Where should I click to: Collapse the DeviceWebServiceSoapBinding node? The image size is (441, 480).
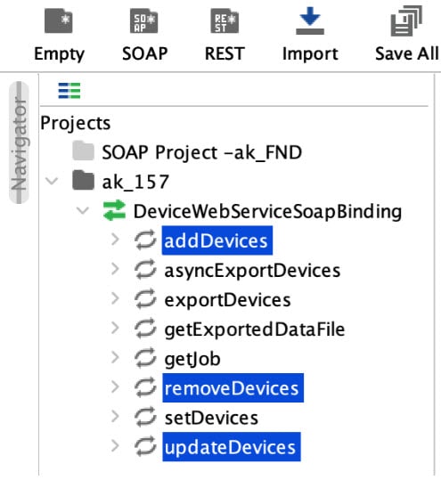pyautogui.click(x=83, y=210)
